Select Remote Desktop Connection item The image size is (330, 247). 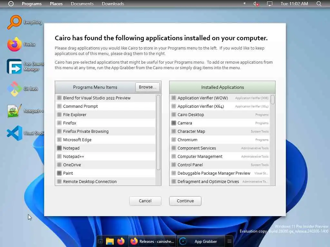coord(106,181)
